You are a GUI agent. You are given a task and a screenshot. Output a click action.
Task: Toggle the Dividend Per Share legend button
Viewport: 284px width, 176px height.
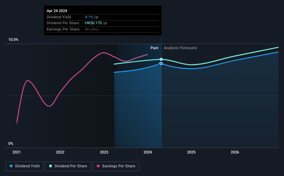pyautogui.click(x=68, y=166)
